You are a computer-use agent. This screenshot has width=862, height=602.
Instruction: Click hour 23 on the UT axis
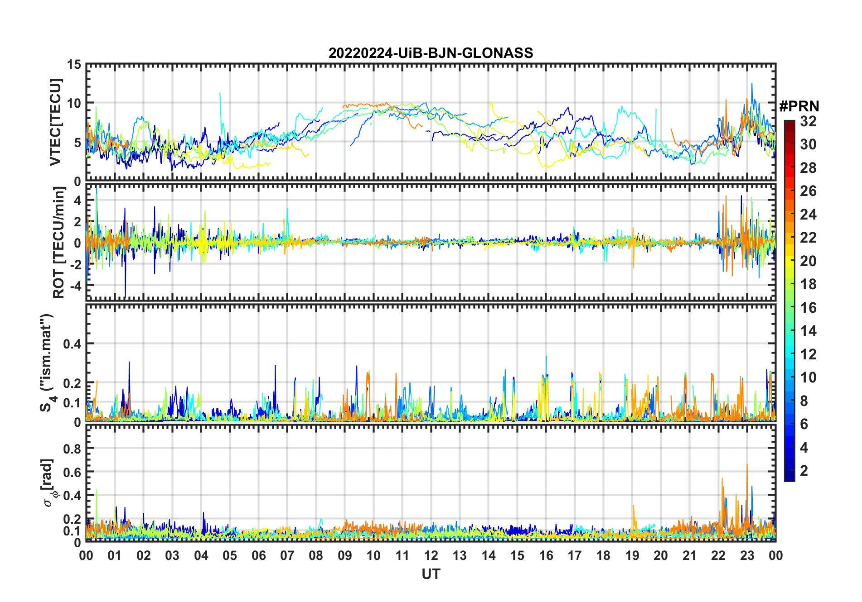(747, 555)
